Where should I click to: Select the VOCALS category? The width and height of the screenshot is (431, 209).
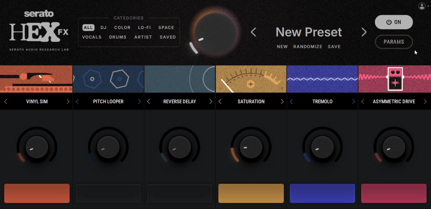coord(92,37)
